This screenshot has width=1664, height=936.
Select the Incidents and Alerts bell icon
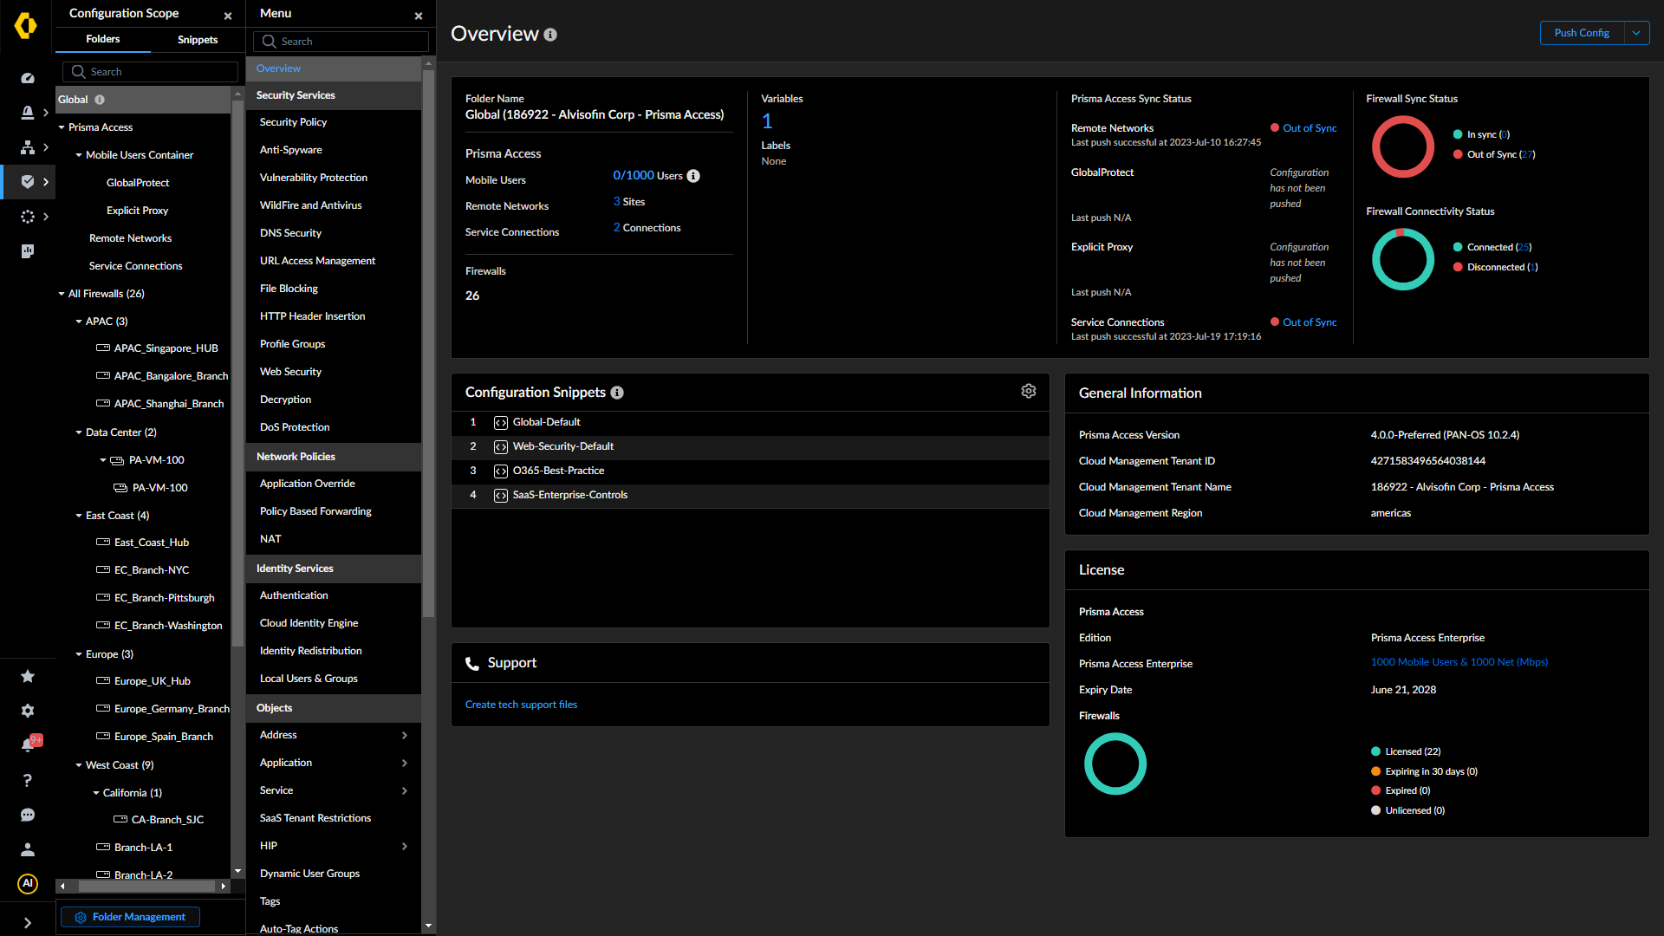(x=27, y=113)
